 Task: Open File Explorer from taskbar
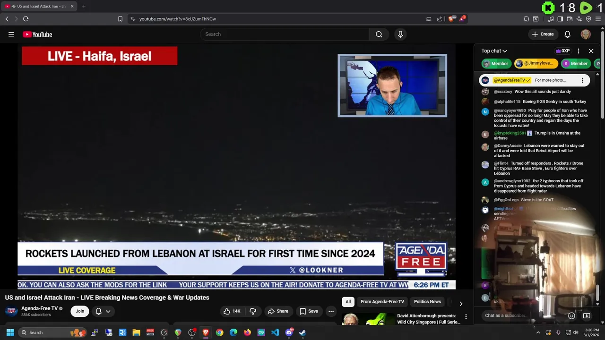pos(136,332)
